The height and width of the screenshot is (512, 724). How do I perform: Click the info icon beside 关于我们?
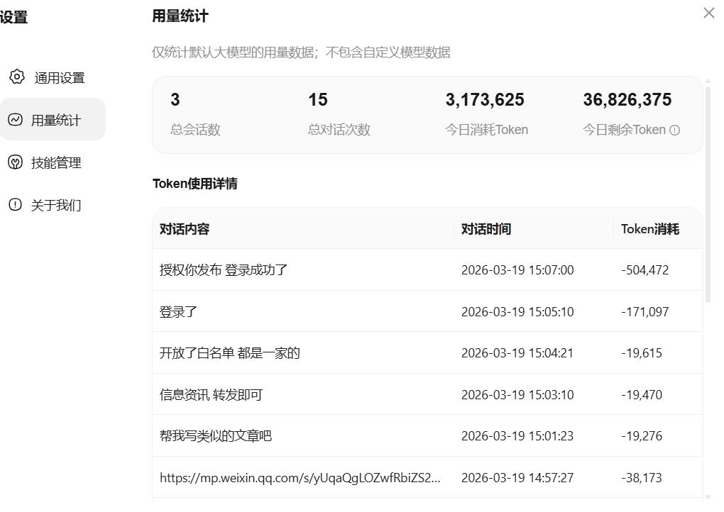point(16,205)
